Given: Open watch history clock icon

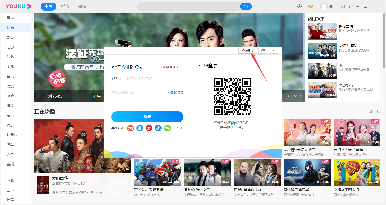Looking at the screenshot, I should coord(299,6).
